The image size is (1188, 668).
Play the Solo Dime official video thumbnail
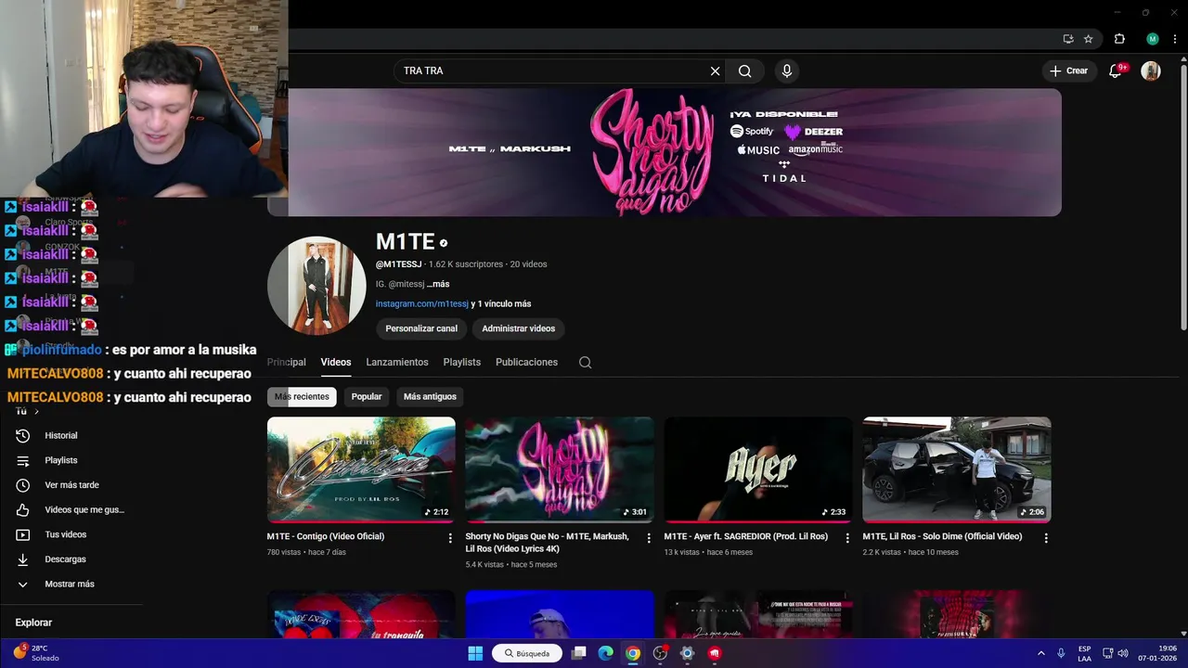click(x=957, y=469)
